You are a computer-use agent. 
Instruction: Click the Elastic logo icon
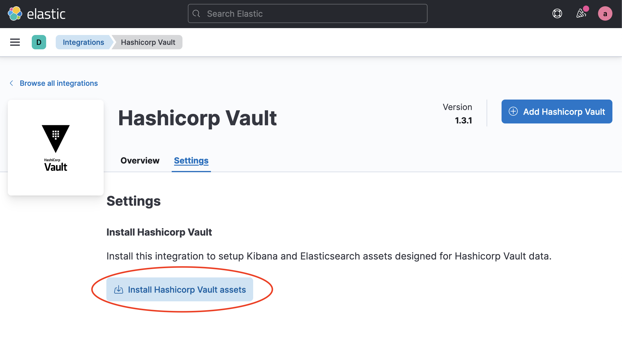coord(15,14)
